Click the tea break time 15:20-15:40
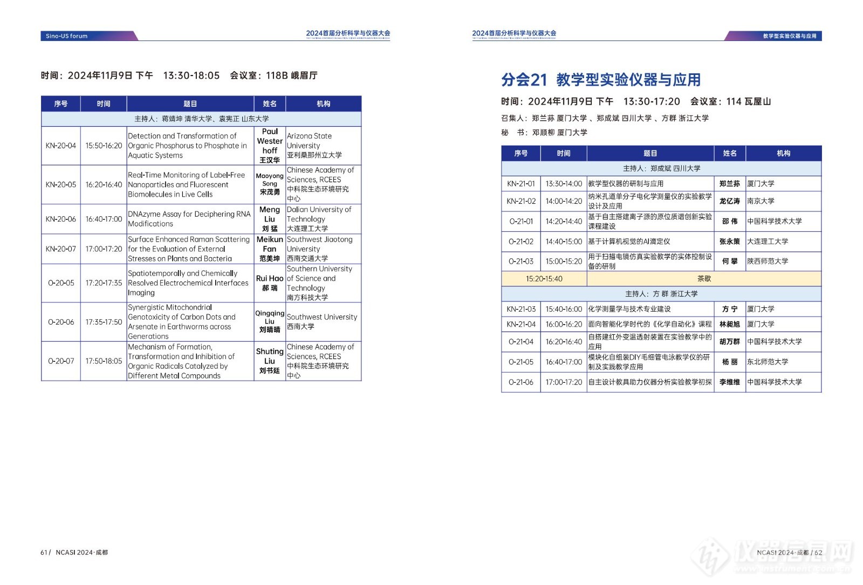 pos(544,279)
